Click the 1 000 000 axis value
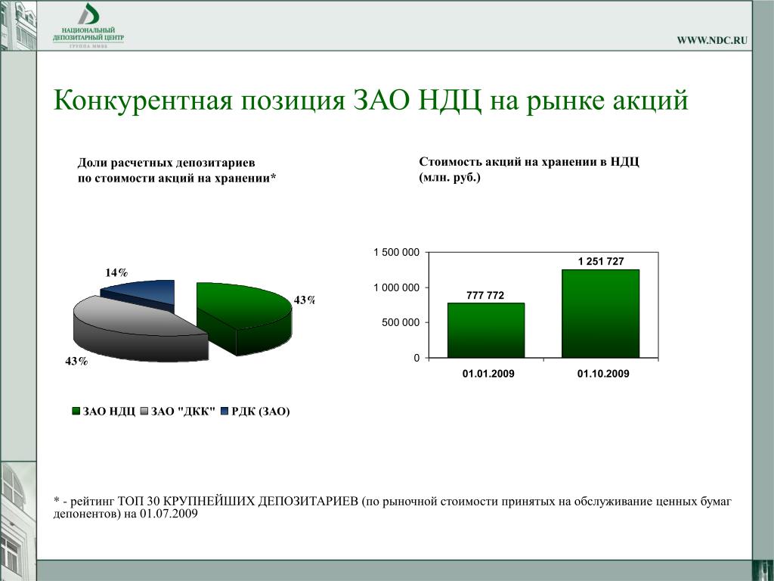Viewport: 774px width, 581px height. pyautogui.click(x=396, y=287)
